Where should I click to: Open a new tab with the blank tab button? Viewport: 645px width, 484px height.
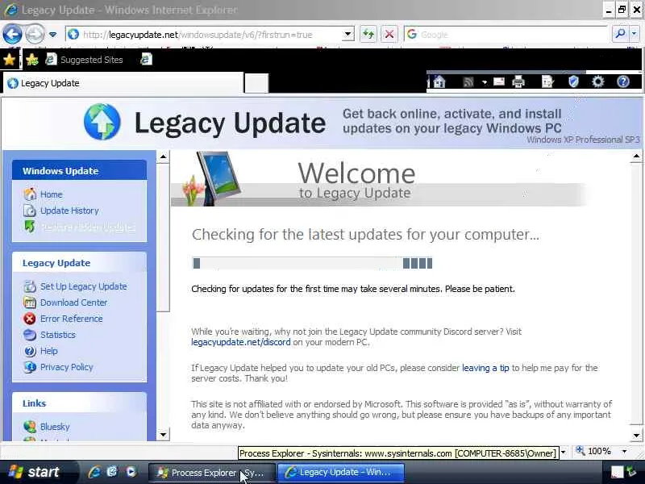[x=256, y=84]
